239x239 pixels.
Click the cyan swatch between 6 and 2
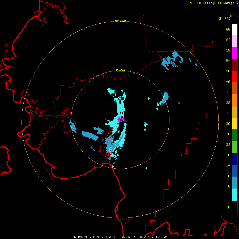(234, 195)
